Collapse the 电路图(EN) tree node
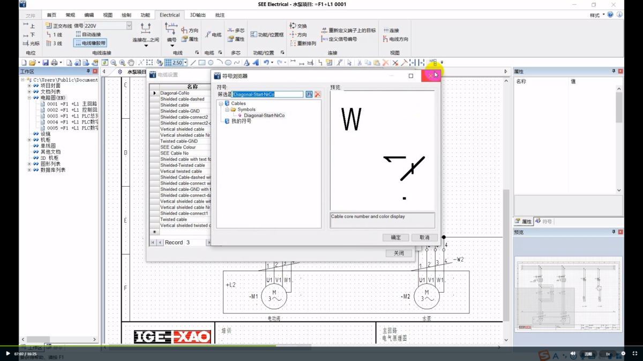Image resolution: width=643 pixels, height=361 pixels. point(29,98)
